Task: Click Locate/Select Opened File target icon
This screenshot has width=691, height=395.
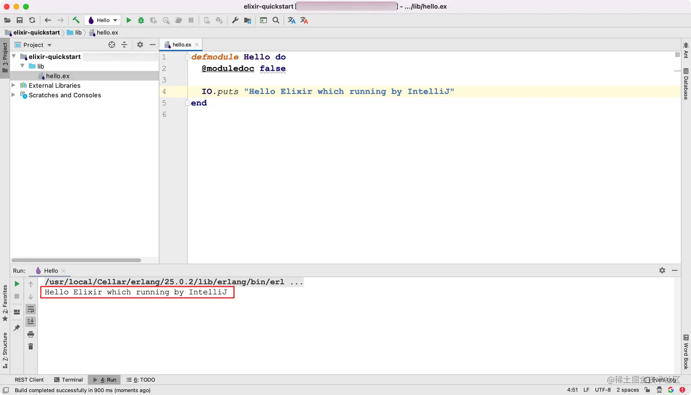Action: [112, 45]
